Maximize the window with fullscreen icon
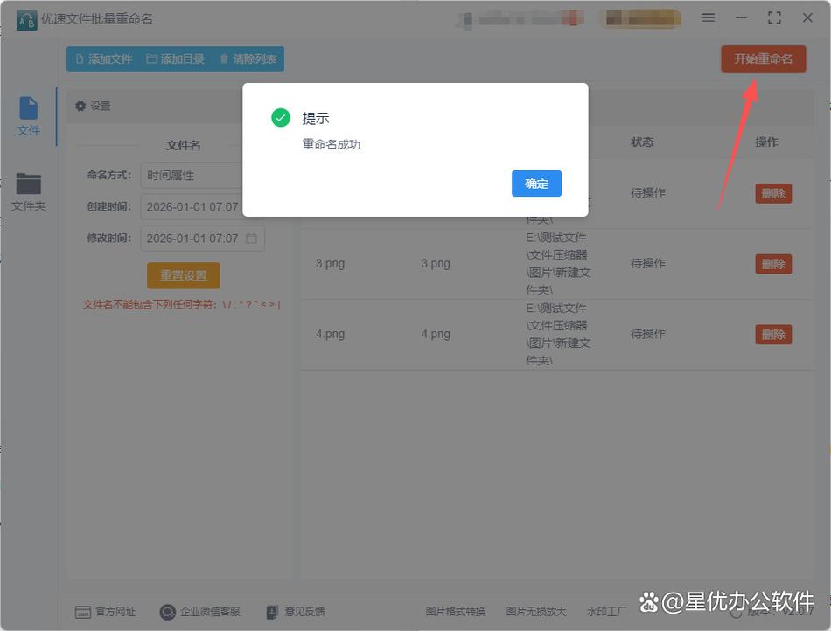The width and height of the screenshot is (831, 631). [x=774, y=17]
